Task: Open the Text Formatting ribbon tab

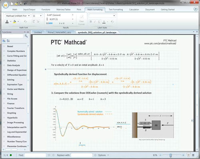Action: coord(116,10)
